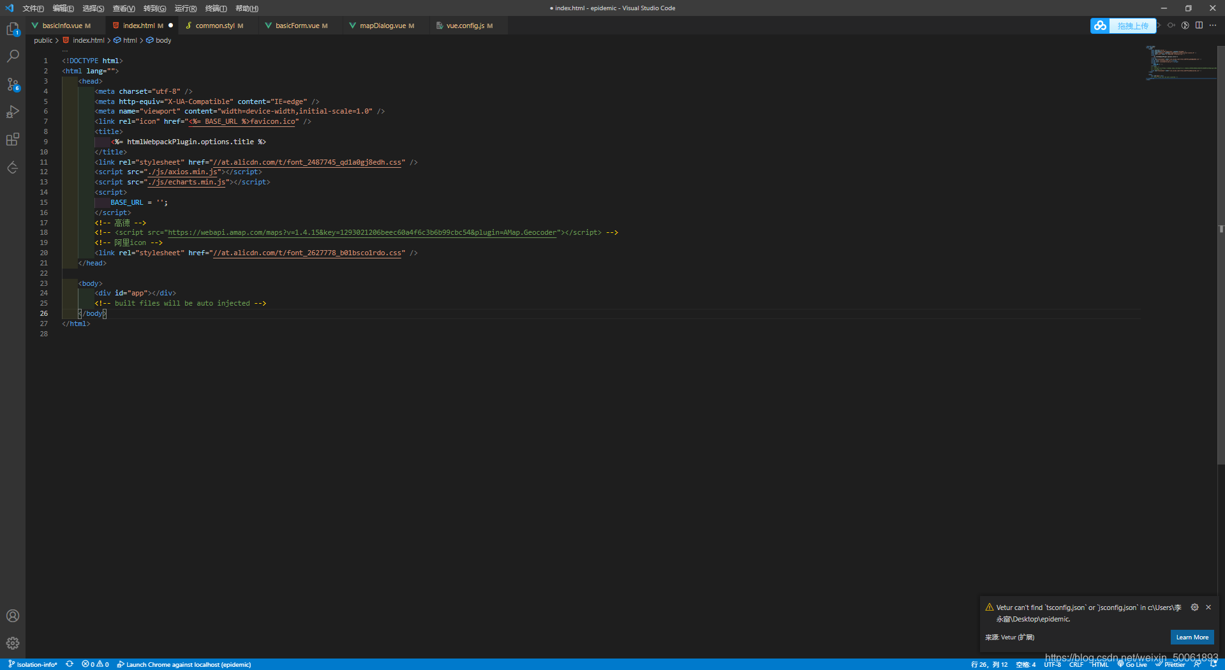This screenshot has width=1225, height=670.
Task: Open the 选择(S) menu
Action: click(93, 8)
